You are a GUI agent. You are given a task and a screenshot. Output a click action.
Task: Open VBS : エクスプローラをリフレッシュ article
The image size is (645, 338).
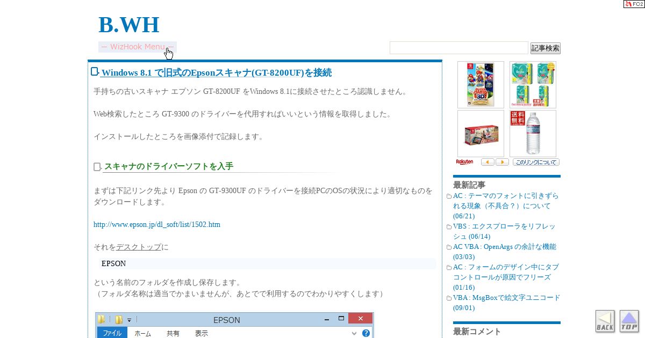(504, 232)
